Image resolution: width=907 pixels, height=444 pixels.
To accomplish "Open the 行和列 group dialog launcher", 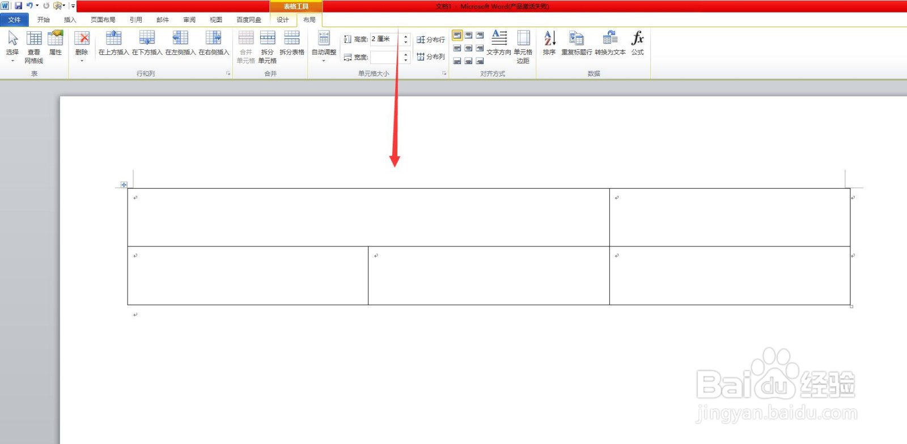I will (x=228, y=74).
